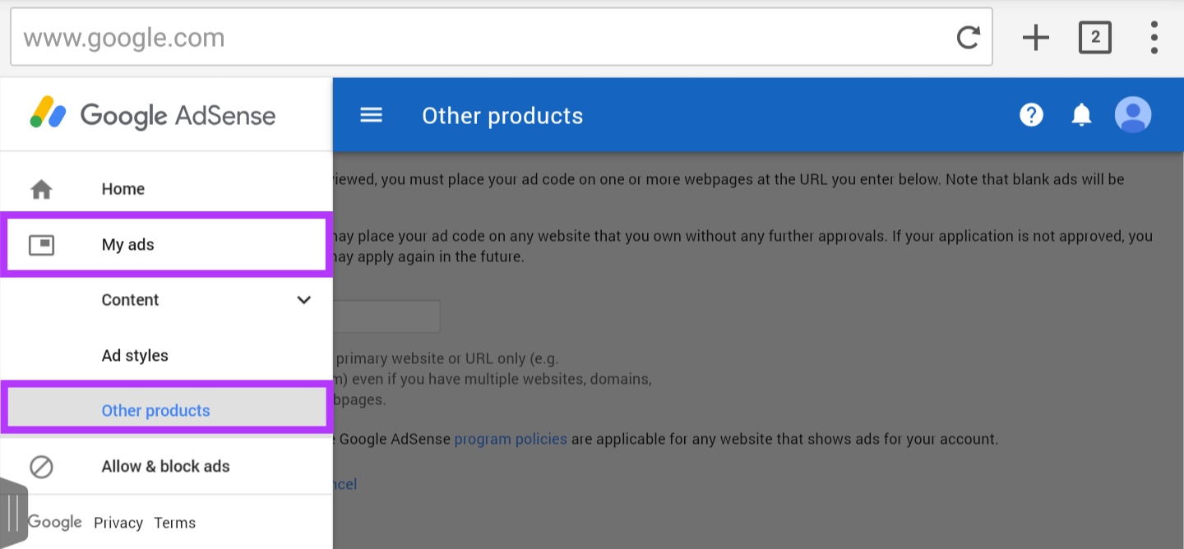The width and height of the screenshot is (1184, 549).
Task: Click inside the website URL text field
Action: (386, 316)
